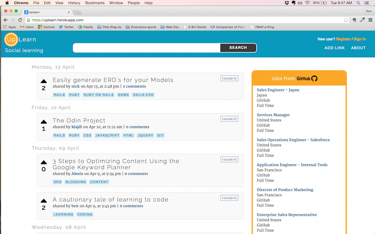Favorite The Odin Project post

[x=229, y=119]
